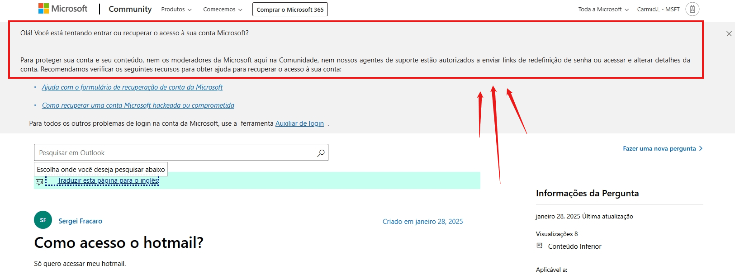Click the Microsoft logo

[63, 9]
